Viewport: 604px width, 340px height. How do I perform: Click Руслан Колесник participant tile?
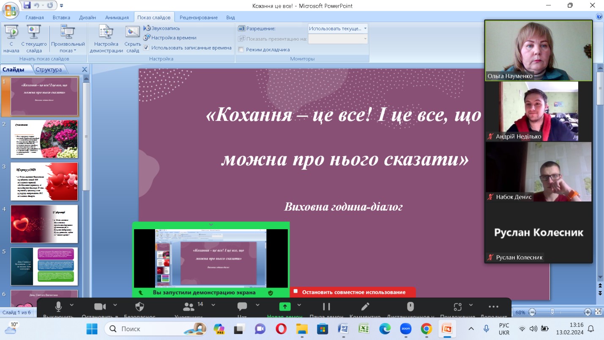538,232
